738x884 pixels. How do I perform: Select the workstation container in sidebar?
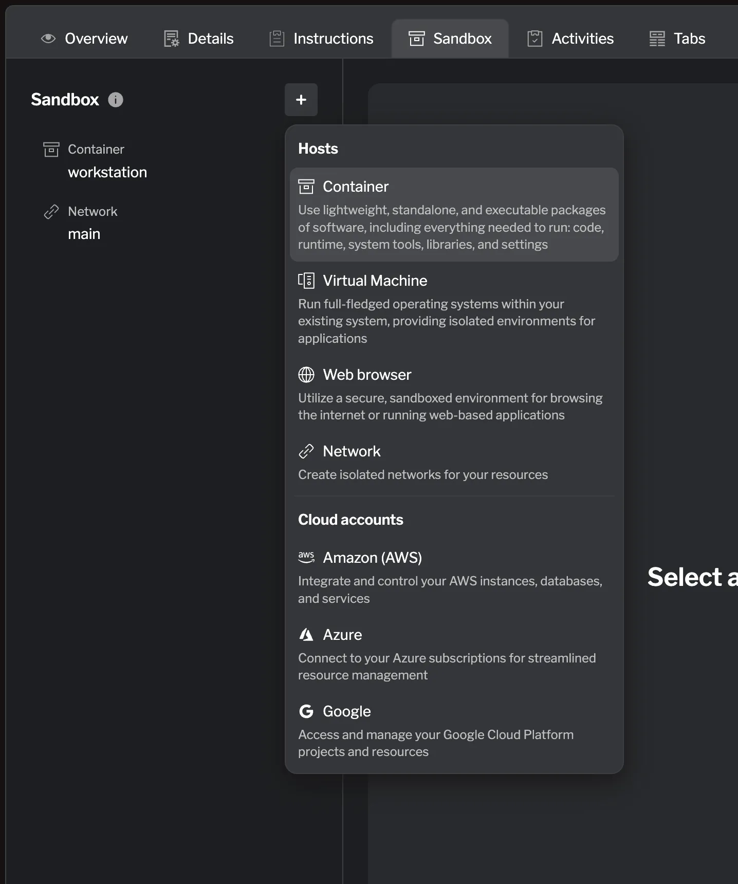pos(107,172)
